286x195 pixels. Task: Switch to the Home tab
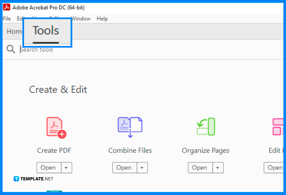pos(14,31)
